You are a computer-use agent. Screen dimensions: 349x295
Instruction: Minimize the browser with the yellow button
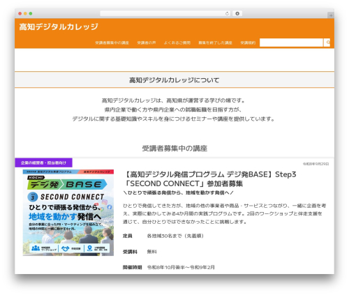pyautogui.click(x=25, y=14)
